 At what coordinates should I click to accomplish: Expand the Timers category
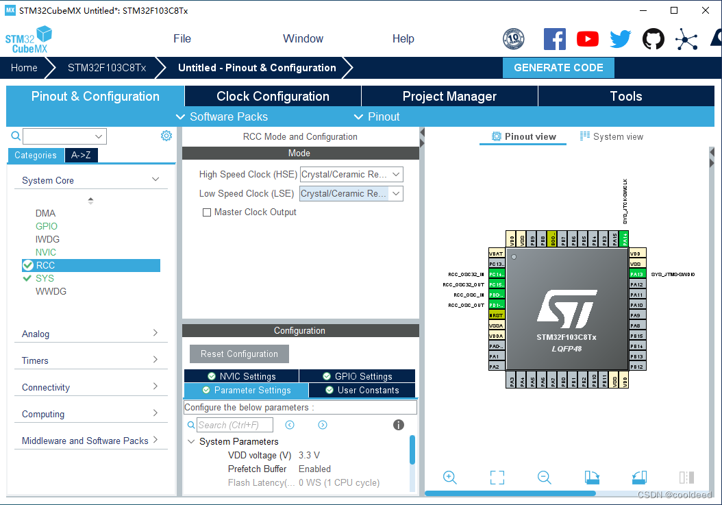(x=155, y=360)
